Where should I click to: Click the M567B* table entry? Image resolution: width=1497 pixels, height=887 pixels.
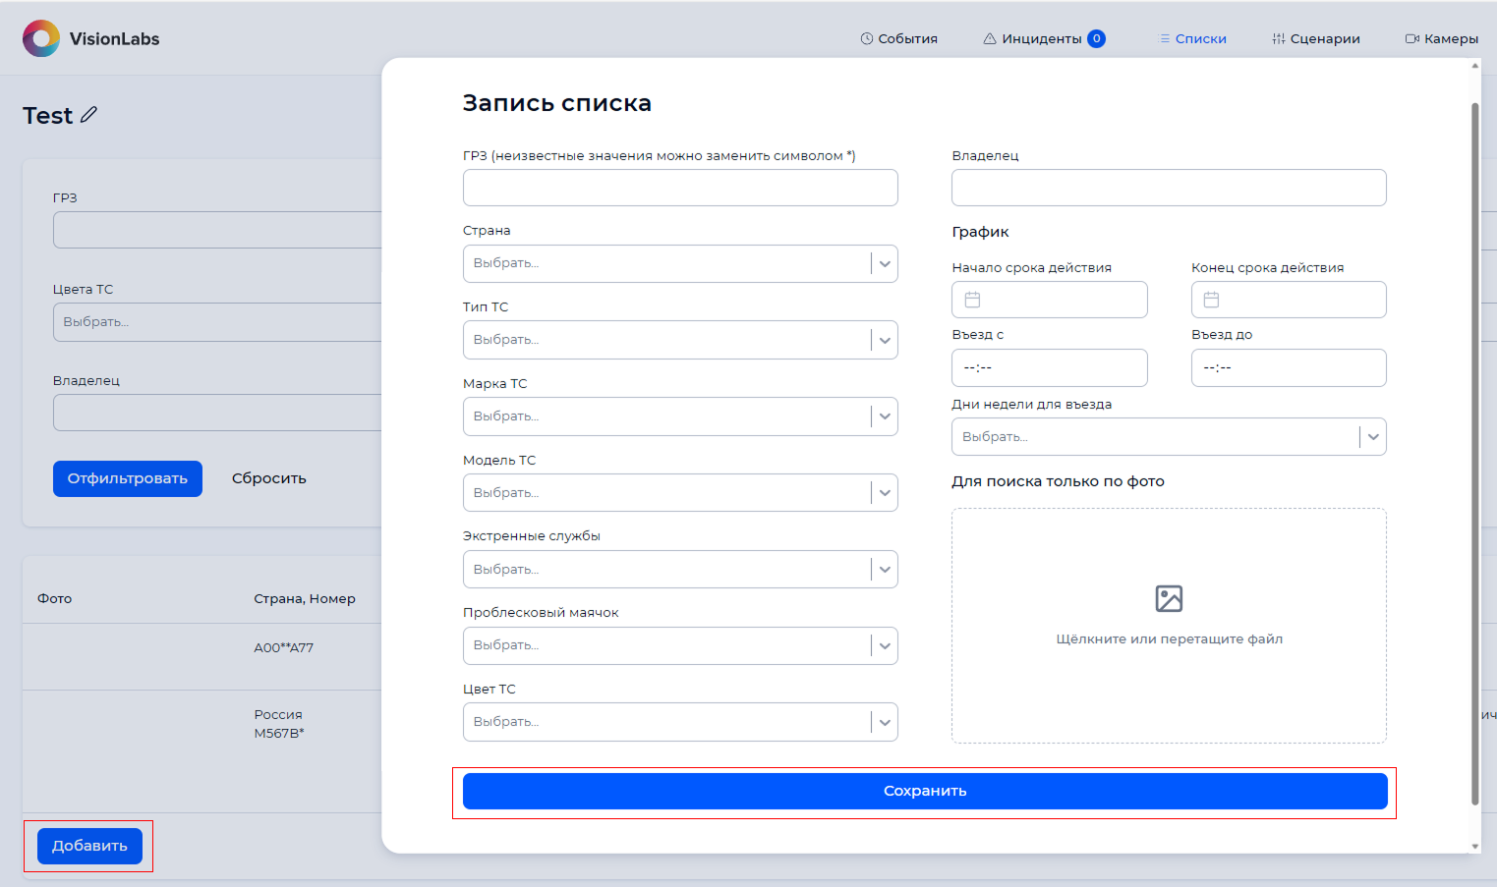tap(279, 734)
